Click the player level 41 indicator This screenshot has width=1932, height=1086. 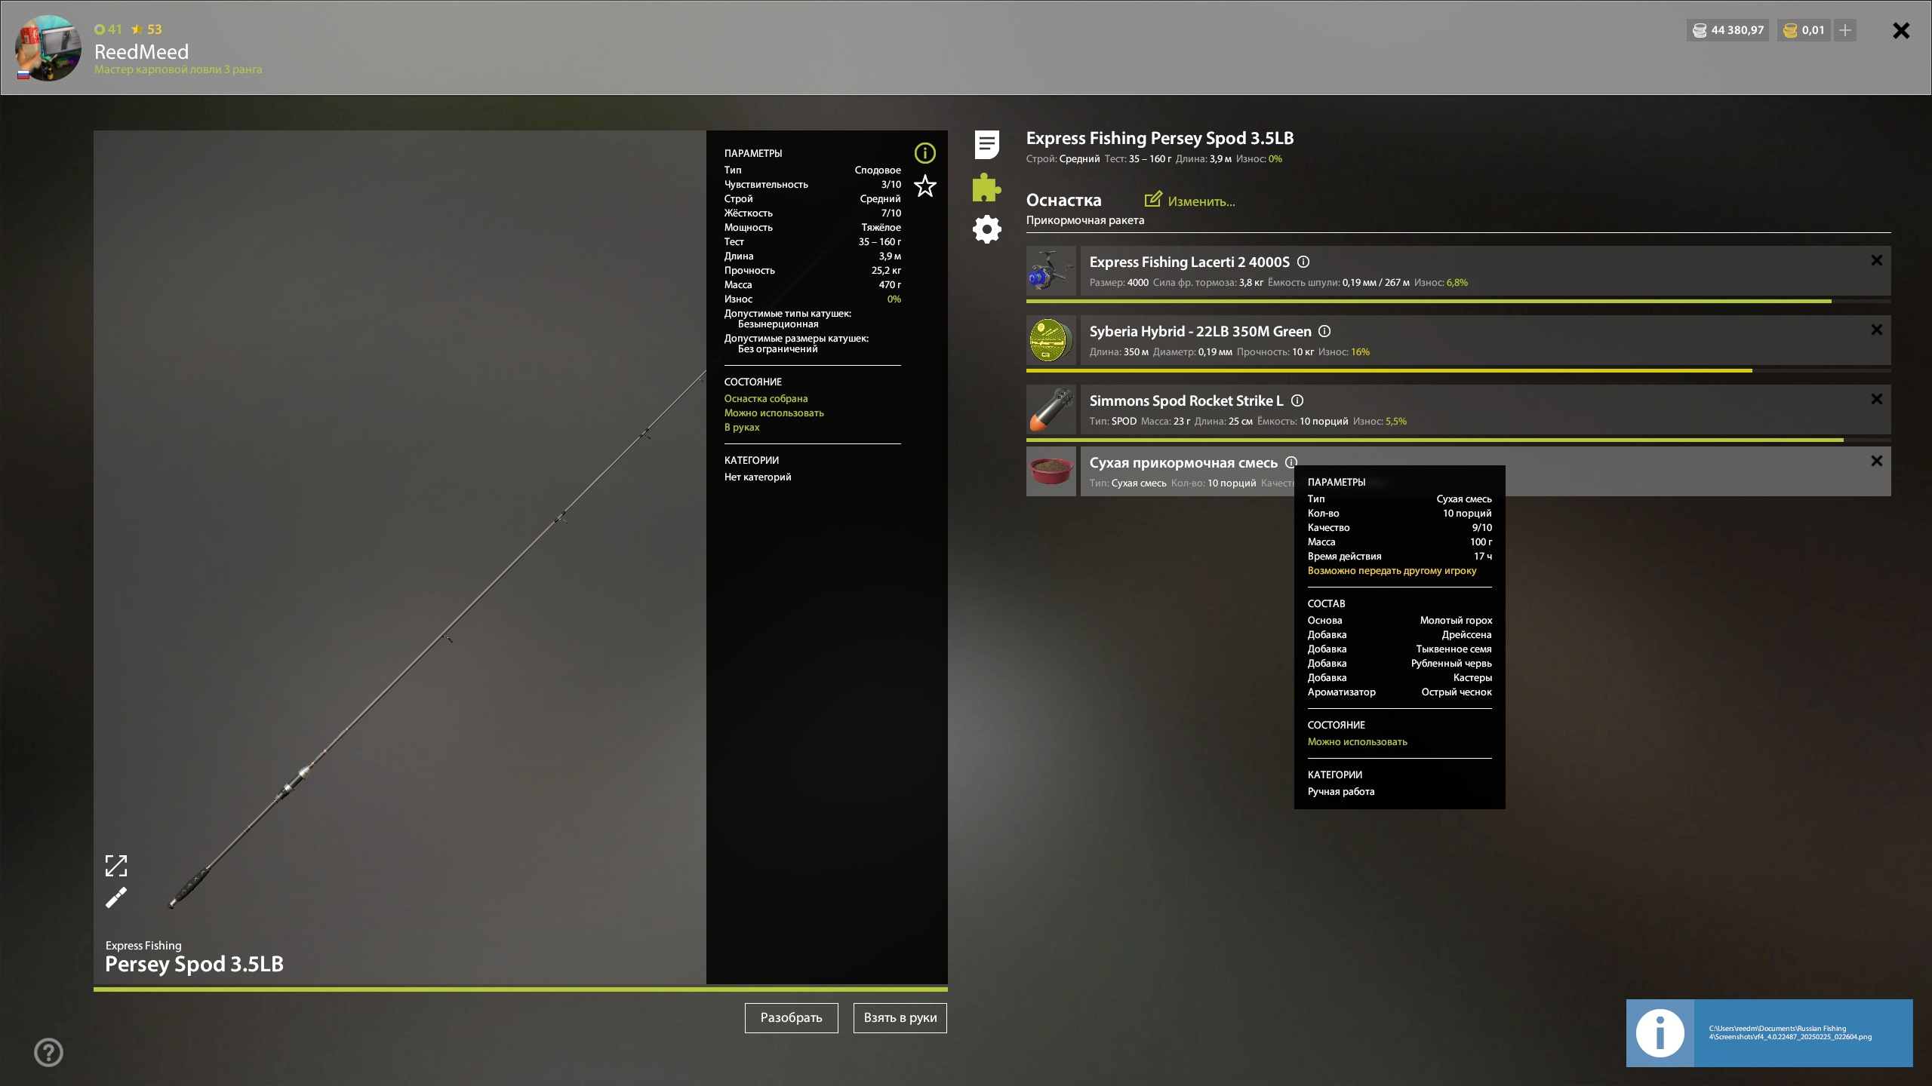click(108, 29)
